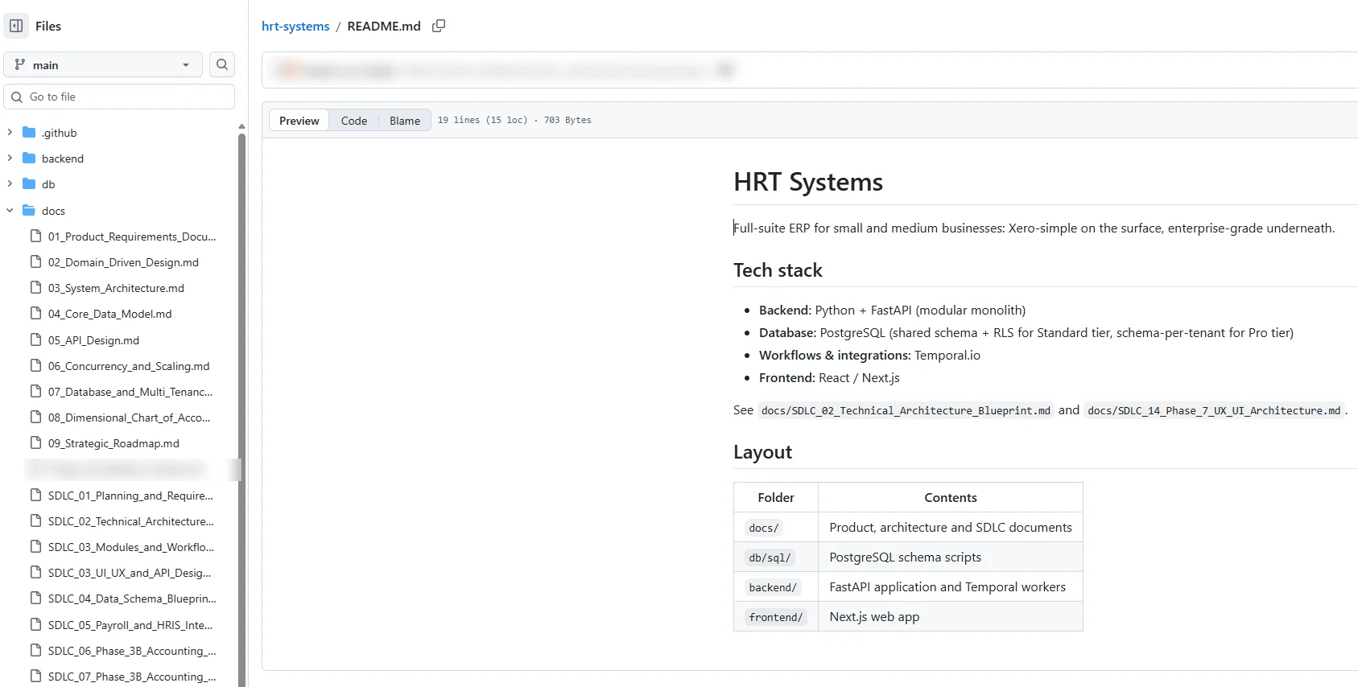Click the git branch icon on main
Image resolution: width=1358 pixels, height=687 pixels.
20,64
